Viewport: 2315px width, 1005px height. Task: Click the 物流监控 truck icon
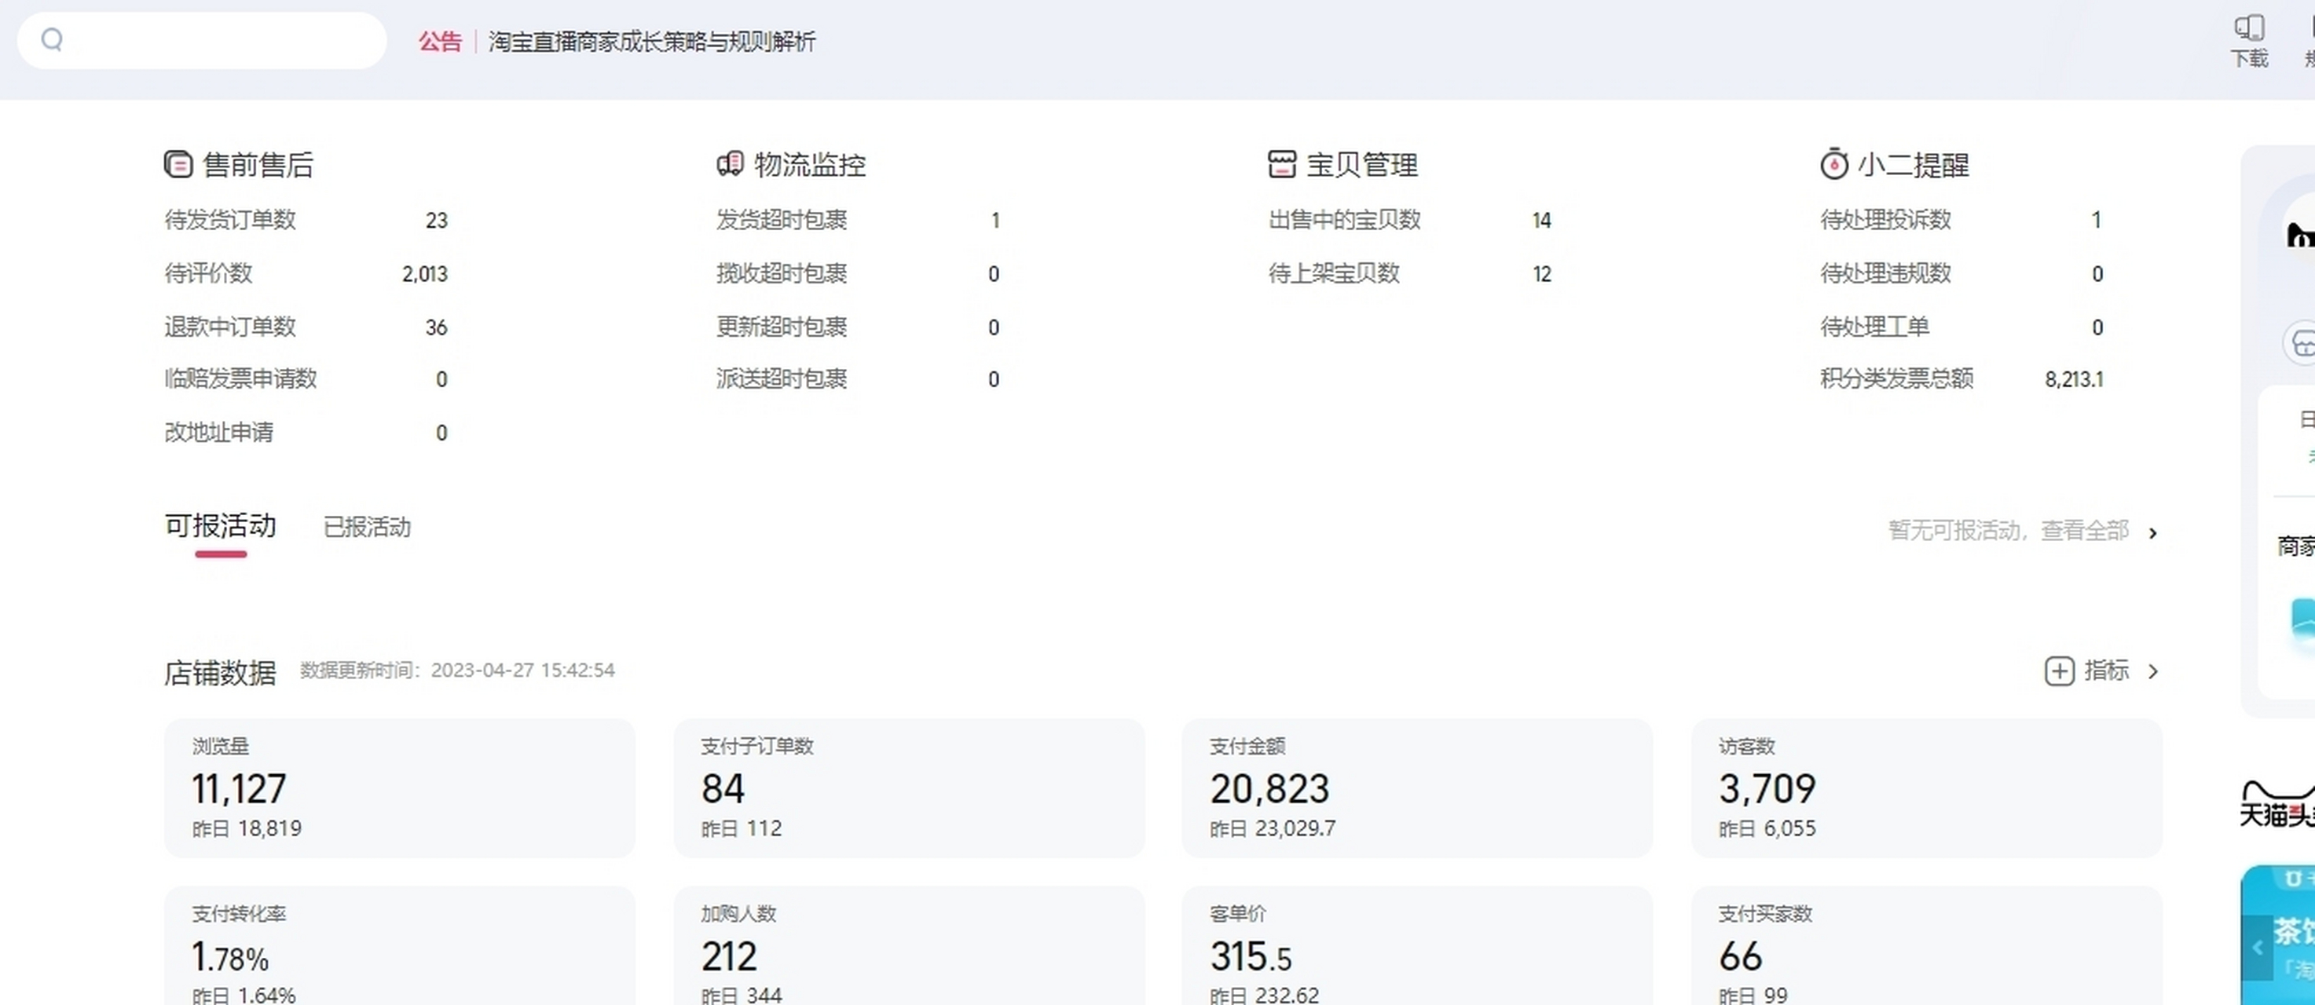pos(730,163)
